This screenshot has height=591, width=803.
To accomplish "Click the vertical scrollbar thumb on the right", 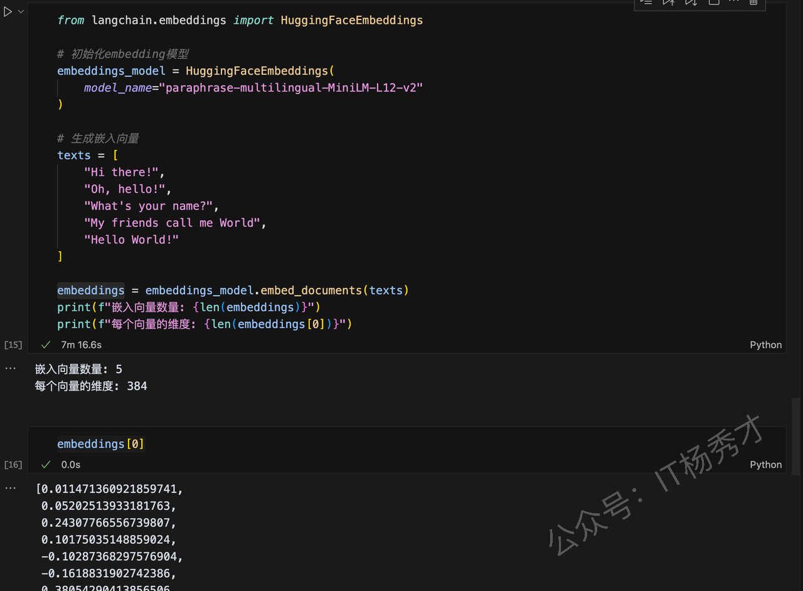I will pos(796,436).
